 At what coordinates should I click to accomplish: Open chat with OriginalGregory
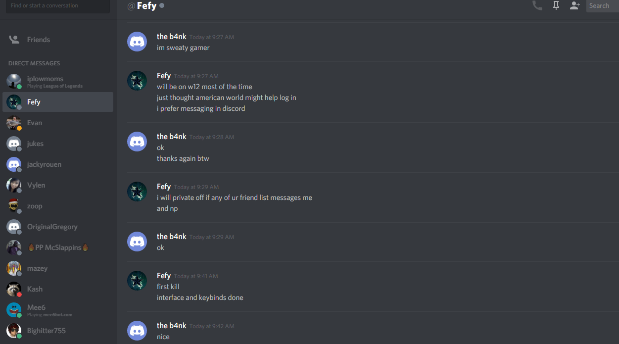[58, 227]
